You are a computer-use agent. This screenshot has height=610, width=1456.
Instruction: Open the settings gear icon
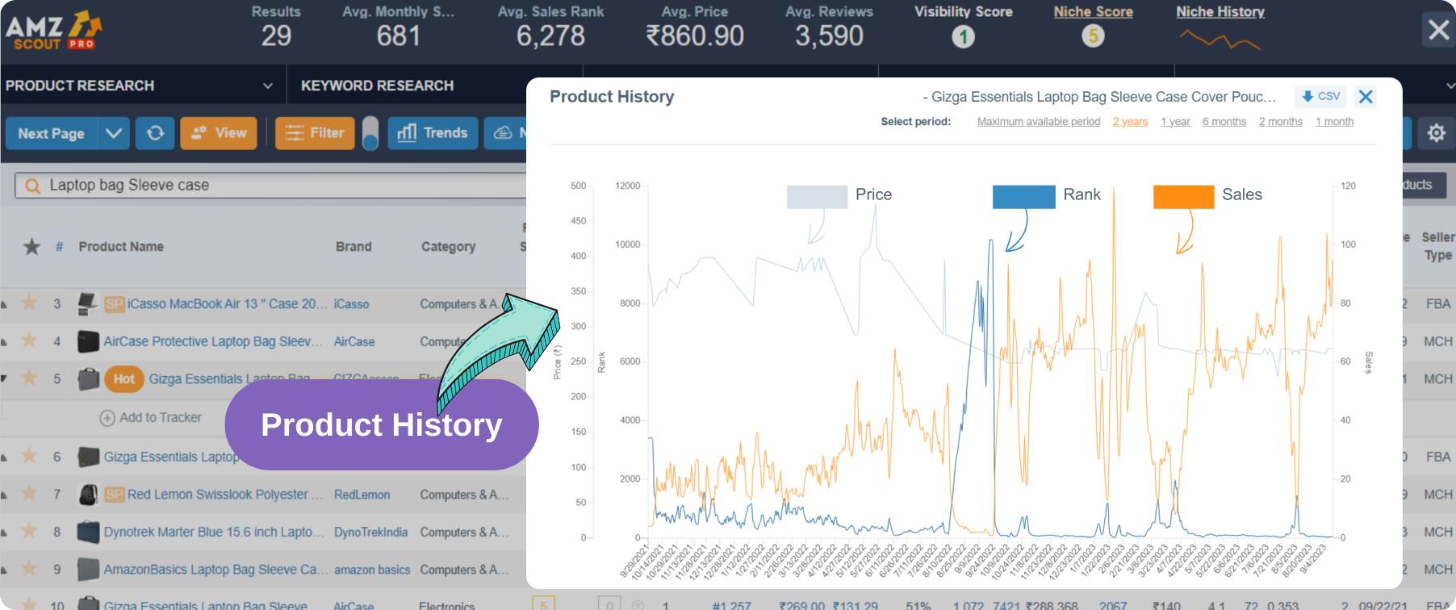coord(1437,133)
